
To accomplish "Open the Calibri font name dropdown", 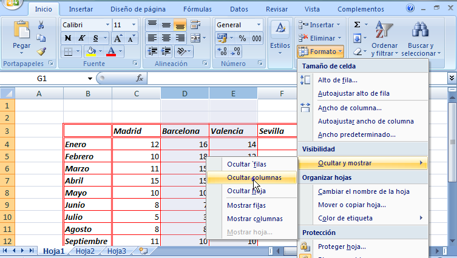I will point(107,25).
